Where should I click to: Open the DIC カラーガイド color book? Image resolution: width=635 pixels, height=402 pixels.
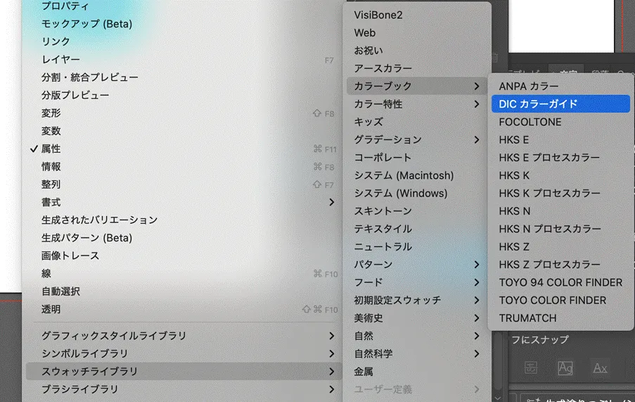[x=538, y=104]
